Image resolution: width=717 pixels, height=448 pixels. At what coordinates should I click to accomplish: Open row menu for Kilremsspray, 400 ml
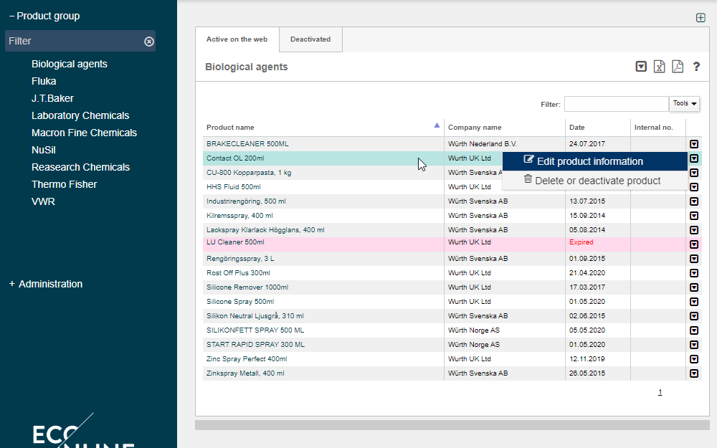point(693,216)
